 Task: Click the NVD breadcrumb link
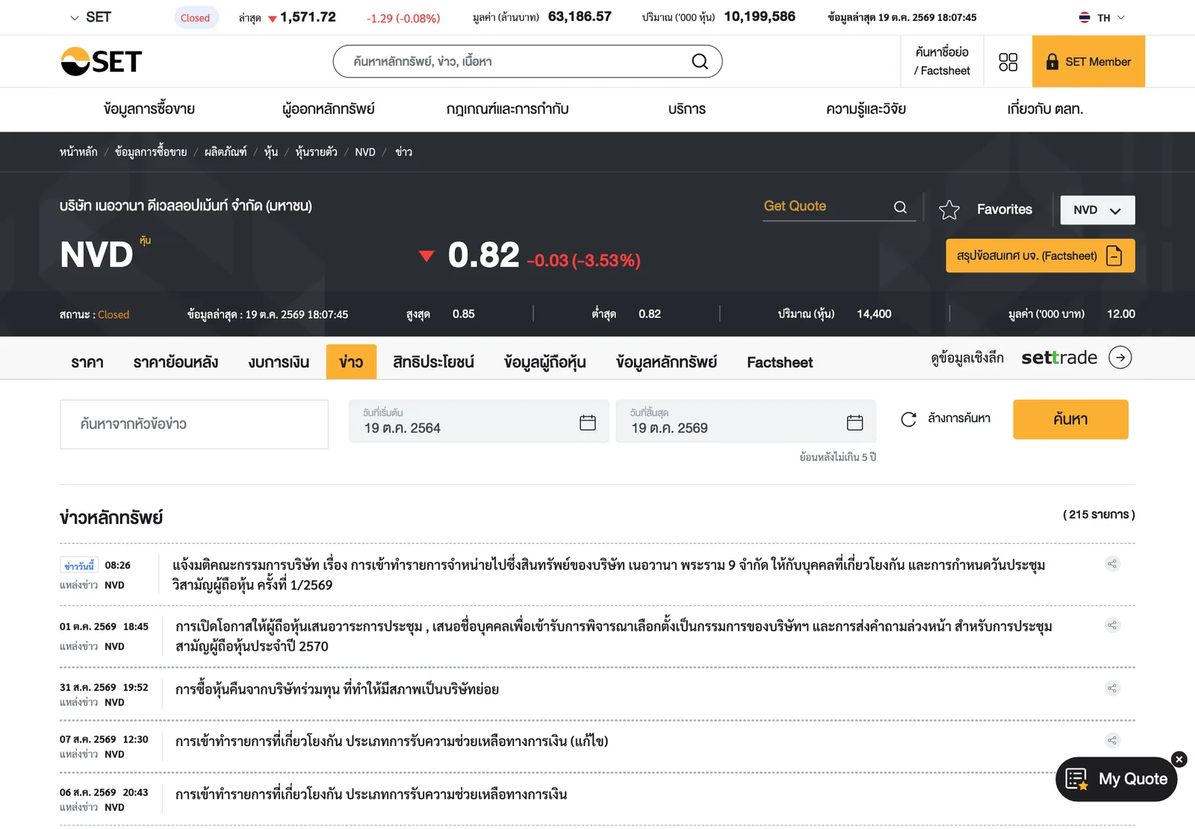point(365,152)
